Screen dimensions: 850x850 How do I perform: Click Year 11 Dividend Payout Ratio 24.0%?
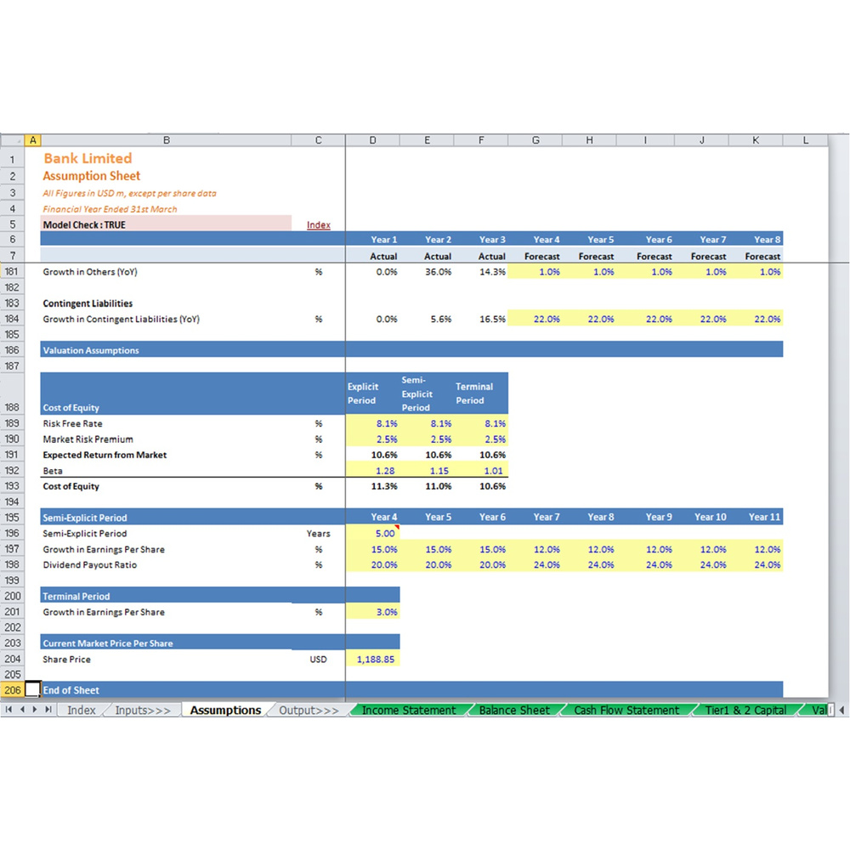tap(756, 565)
